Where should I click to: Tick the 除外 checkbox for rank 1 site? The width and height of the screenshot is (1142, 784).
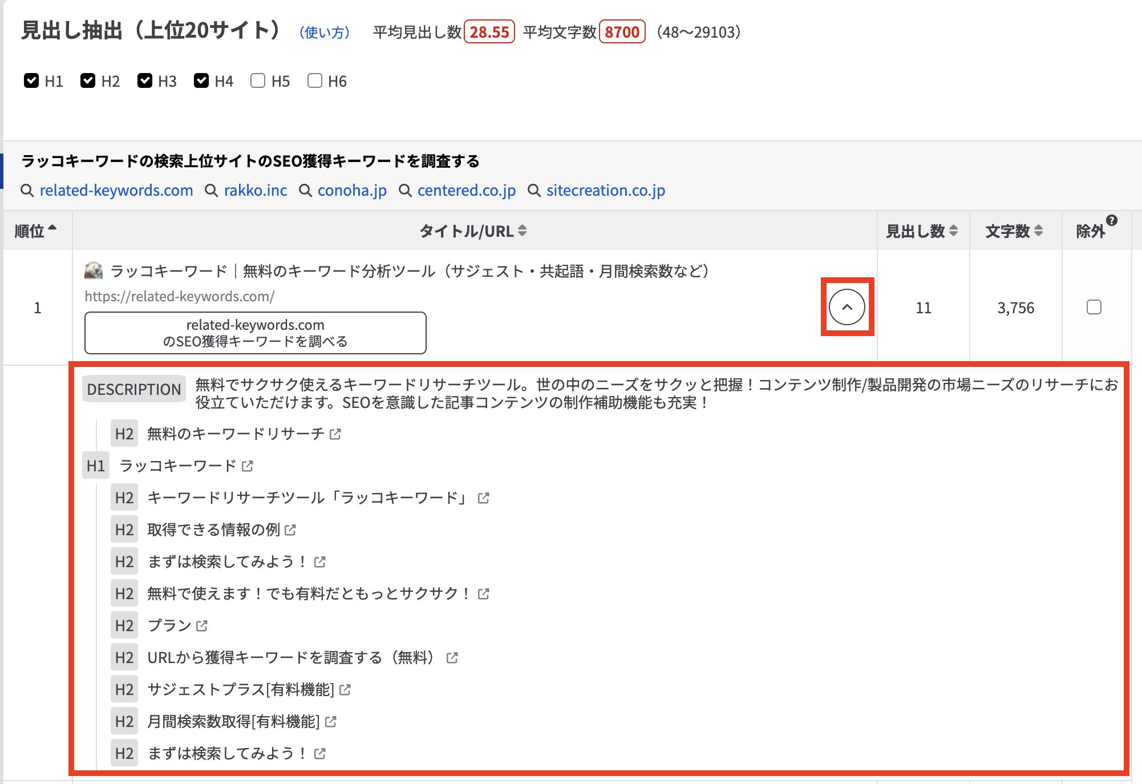[1094, 307]
